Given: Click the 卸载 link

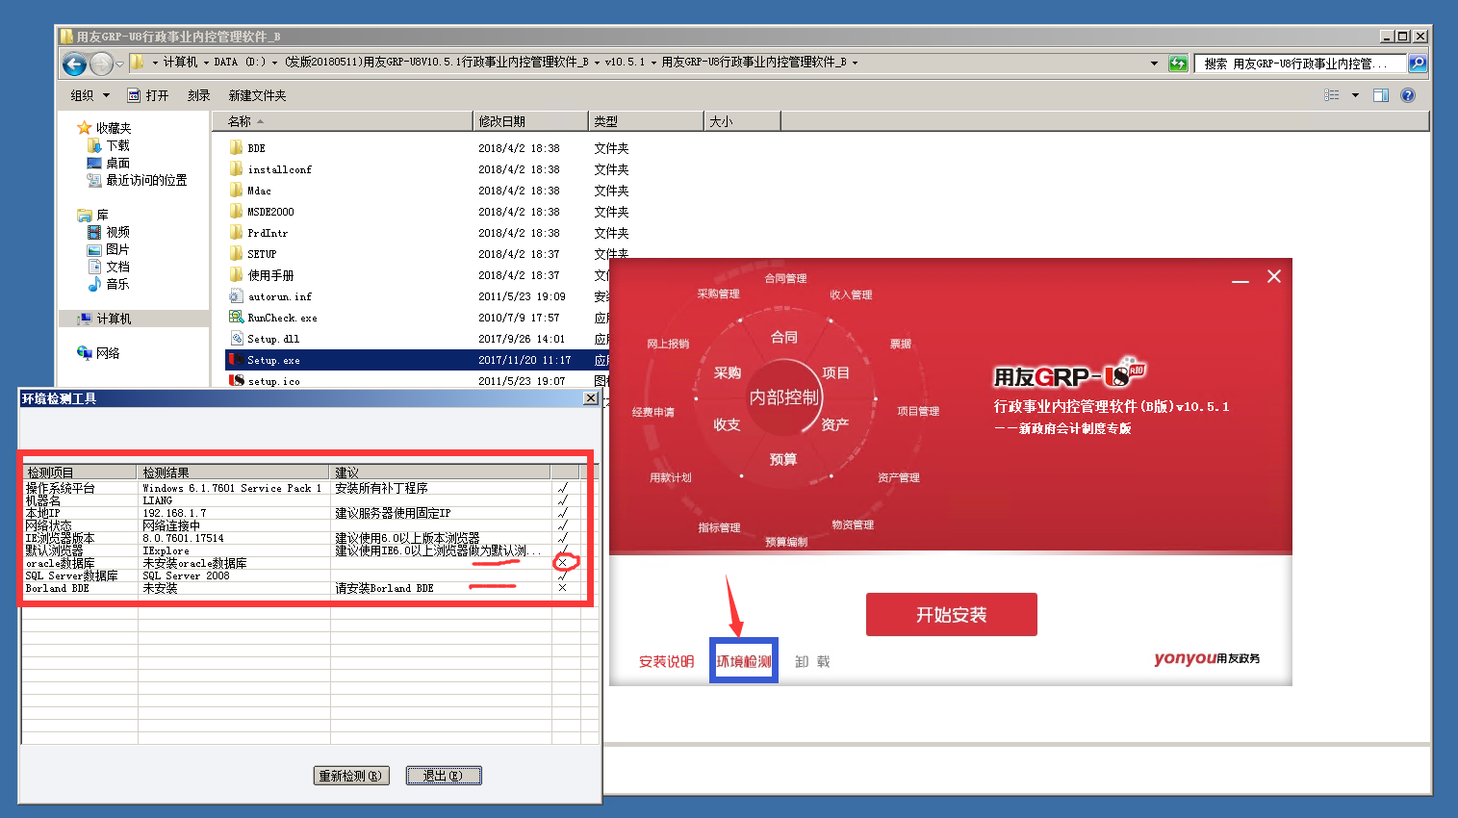Looking at the screenshot, I should [812, 661].
